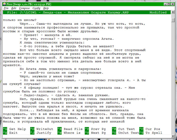Click the line 'Чёрт, неужели у меня тоже?'
Screen dimensions: 177x140
47,76
